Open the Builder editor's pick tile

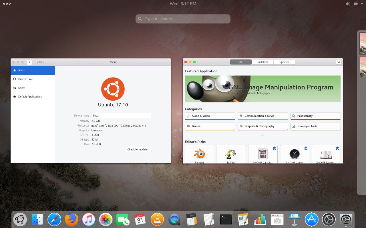click(x=231, y=154)
